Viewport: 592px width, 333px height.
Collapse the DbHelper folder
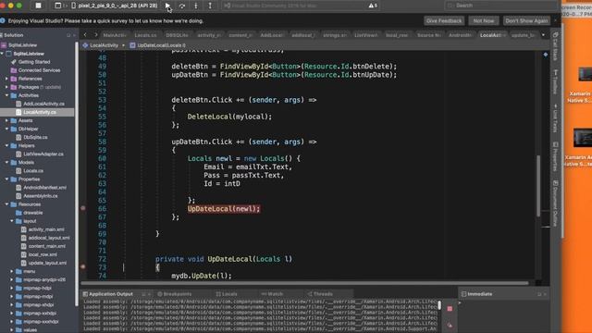6,129
